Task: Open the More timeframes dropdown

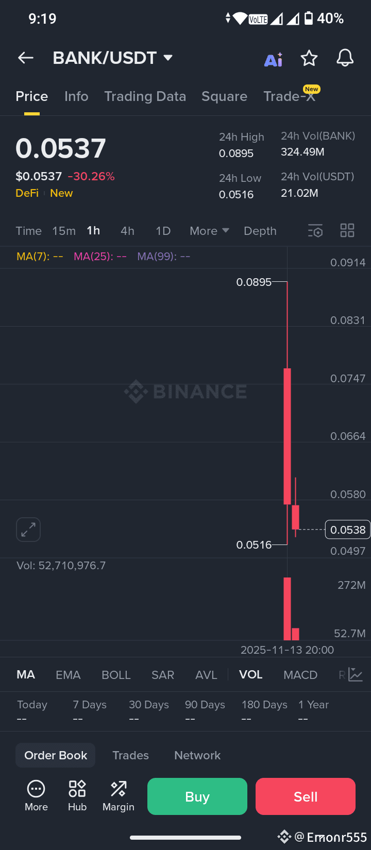Action: coord(209,231)
